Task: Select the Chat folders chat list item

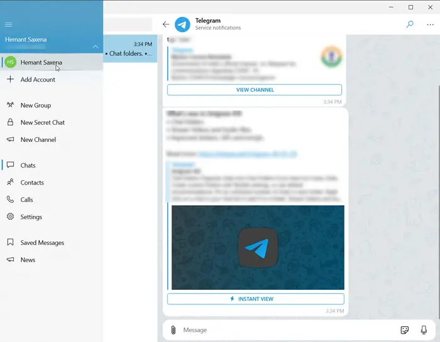Action: (130, 48)
